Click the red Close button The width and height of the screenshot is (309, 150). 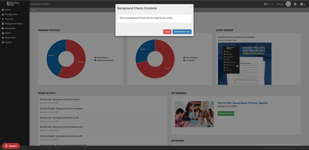[x=167, y=32]
